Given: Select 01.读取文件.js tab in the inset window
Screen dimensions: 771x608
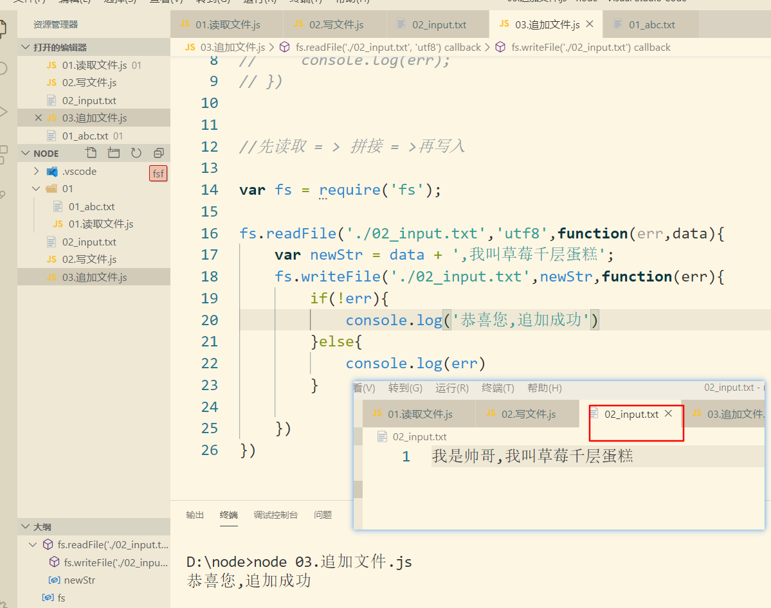Looking at the screenshot, I should [x=419, y=414].
